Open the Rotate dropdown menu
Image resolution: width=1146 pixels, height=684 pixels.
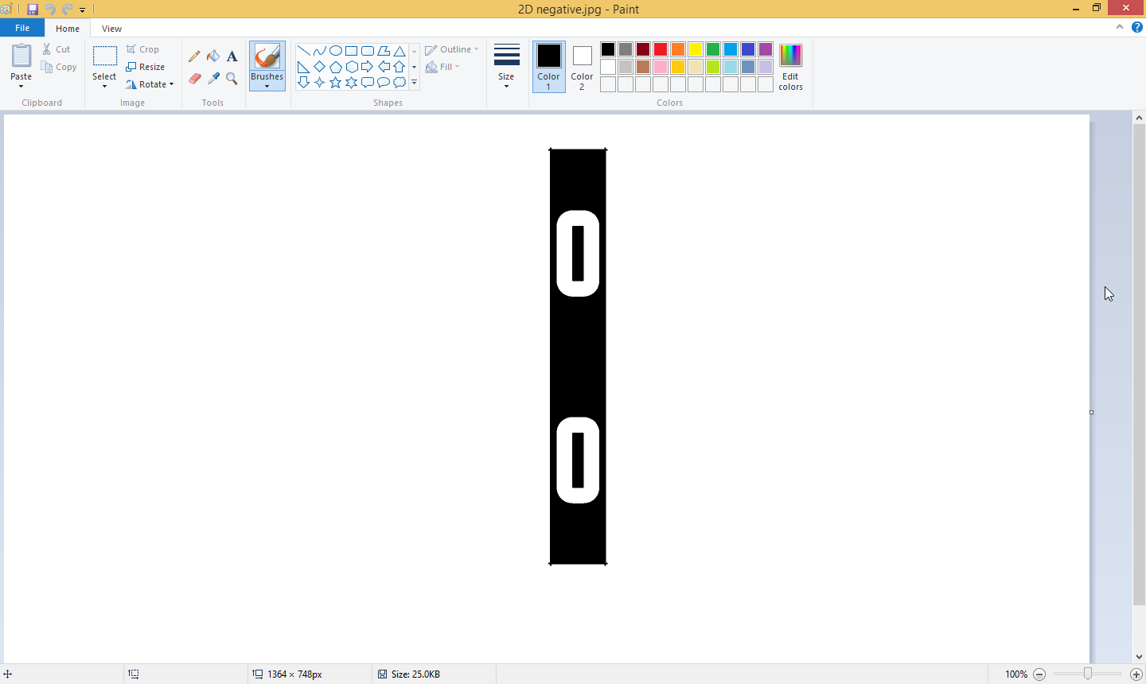(x=150, y=84)
